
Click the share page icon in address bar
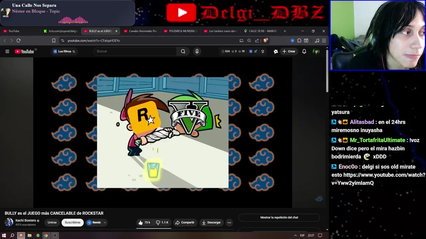click(257, 40)
